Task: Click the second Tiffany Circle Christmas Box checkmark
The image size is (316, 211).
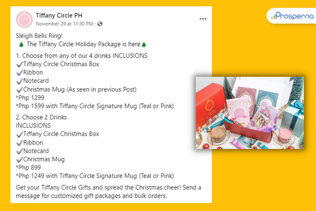Action: click(x=20, y=135)
